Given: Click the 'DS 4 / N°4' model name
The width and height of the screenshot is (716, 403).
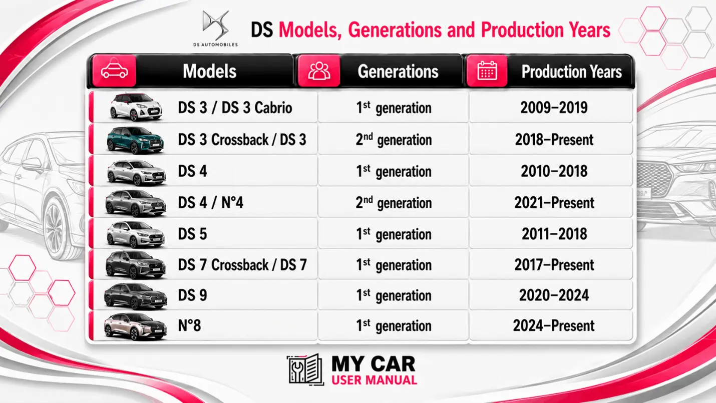Looking at the screenshot, I should tap(210, 202).
